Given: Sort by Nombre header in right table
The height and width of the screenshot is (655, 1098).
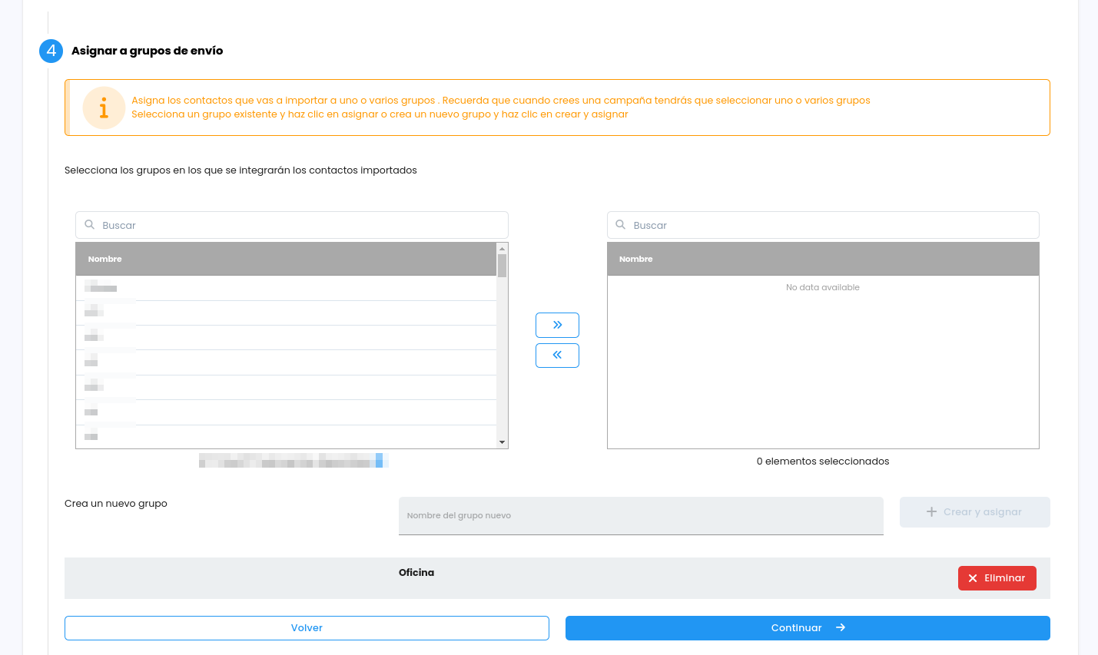Looking at the screenshot, I should point(636,259).
